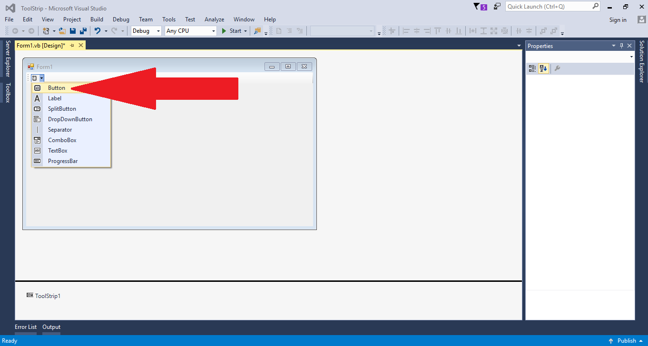Image resolution: width=648 pixels, height=346 pixels.
Task: Click the Send to Back icon
Action: click(554, 31)
